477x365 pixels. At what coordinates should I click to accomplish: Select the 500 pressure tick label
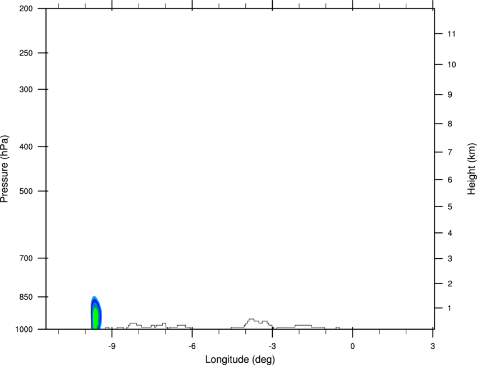click(x=26, y=191)
